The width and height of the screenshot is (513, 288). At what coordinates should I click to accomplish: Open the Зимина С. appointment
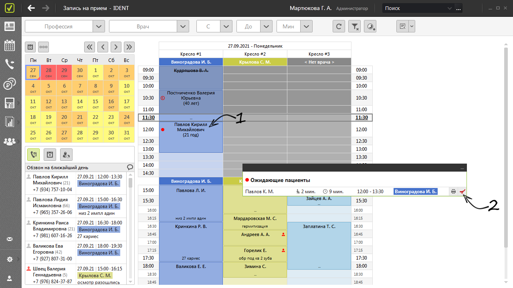(255, 270)
